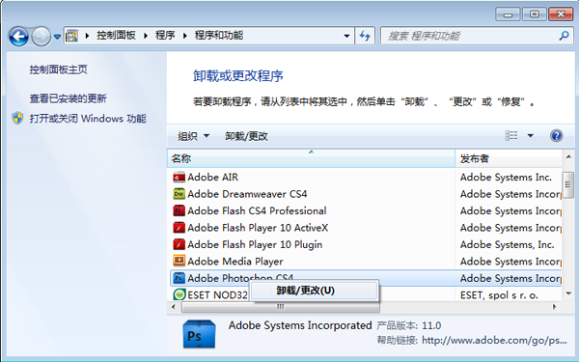Click the Adobe AIR program icon
The height and width of the screenshot is (362, 579).
click(179, 178)
